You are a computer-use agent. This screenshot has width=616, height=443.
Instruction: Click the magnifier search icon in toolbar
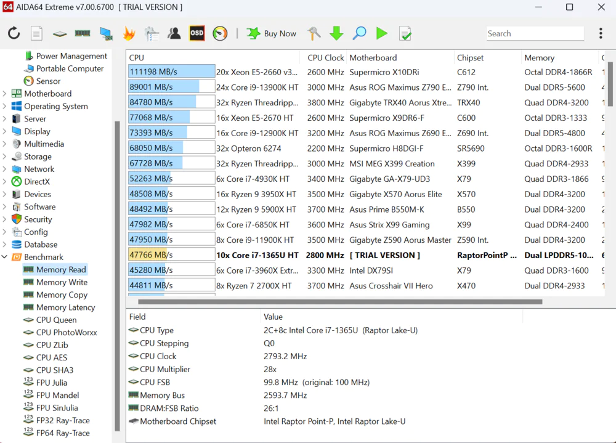coord(359,33)
